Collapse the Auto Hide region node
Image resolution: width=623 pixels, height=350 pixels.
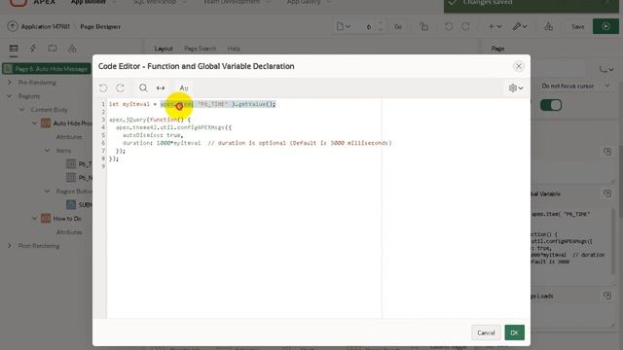[35, 123]
